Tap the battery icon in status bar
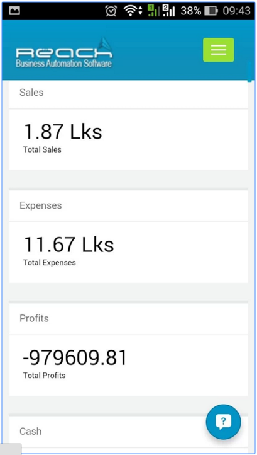 [211, 11]
